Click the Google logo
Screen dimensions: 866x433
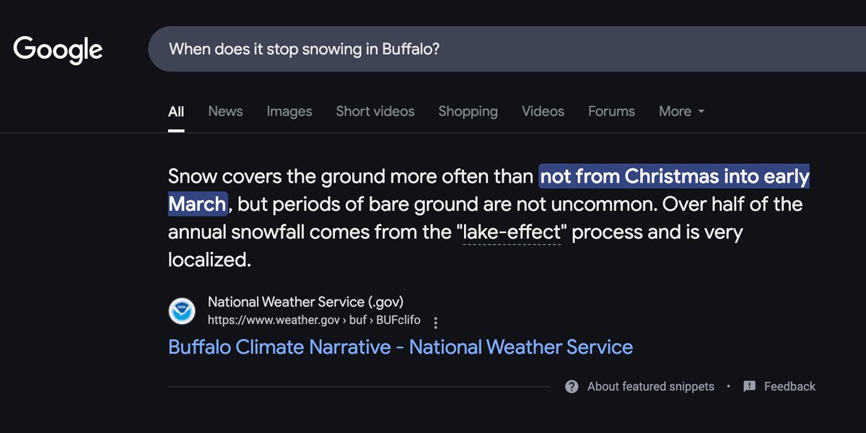[x=58, y=50]
